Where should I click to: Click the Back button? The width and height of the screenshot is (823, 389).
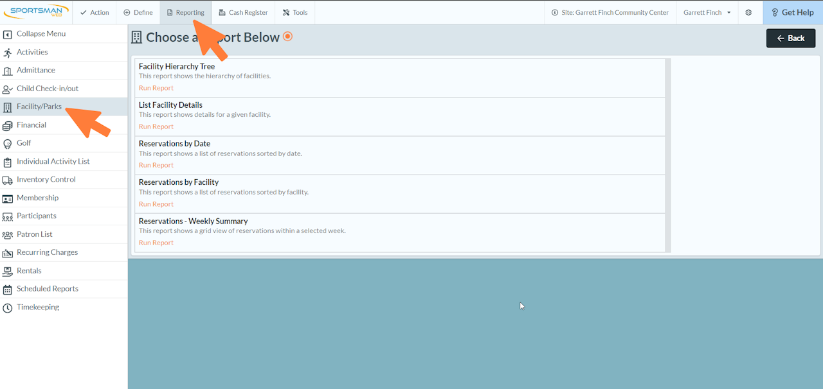click(791, 38)
